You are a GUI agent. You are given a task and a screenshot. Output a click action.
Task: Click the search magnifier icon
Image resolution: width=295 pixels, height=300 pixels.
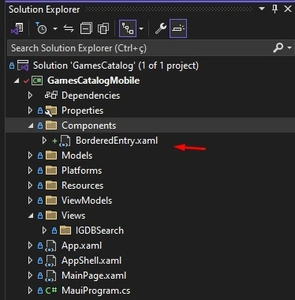point(278,48)
